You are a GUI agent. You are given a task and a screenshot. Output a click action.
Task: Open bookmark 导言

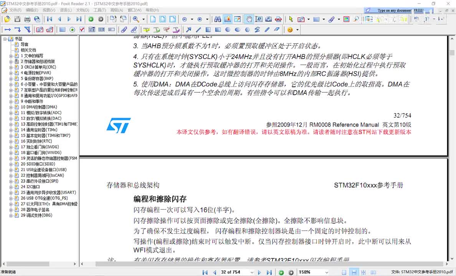click(x=25, y=44)
